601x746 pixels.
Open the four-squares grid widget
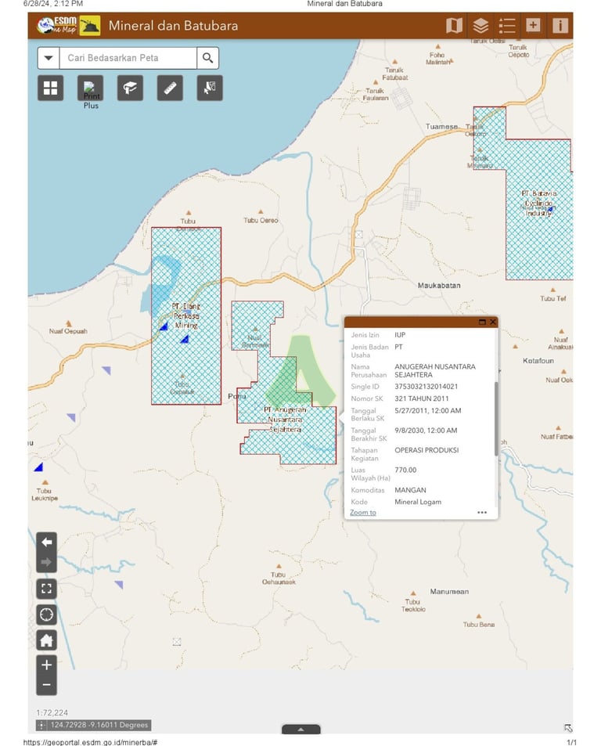pos(50,88)
